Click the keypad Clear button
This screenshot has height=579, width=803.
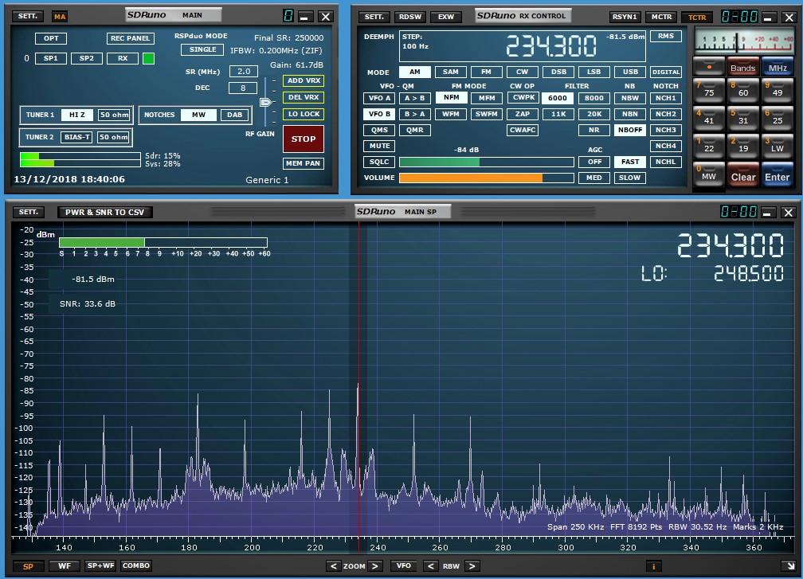(743, 175)
